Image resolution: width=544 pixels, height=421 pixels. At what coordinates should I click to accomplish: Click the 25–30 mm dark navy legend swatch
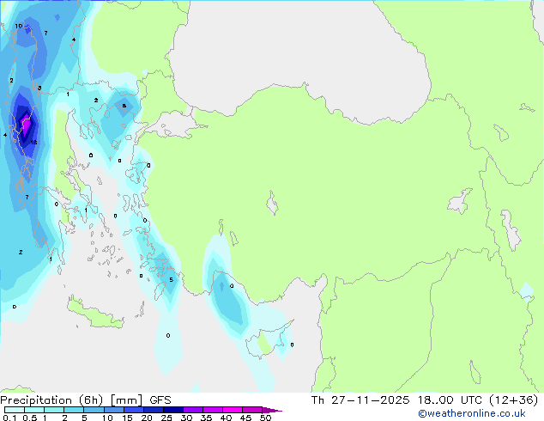tap(173, 410)
